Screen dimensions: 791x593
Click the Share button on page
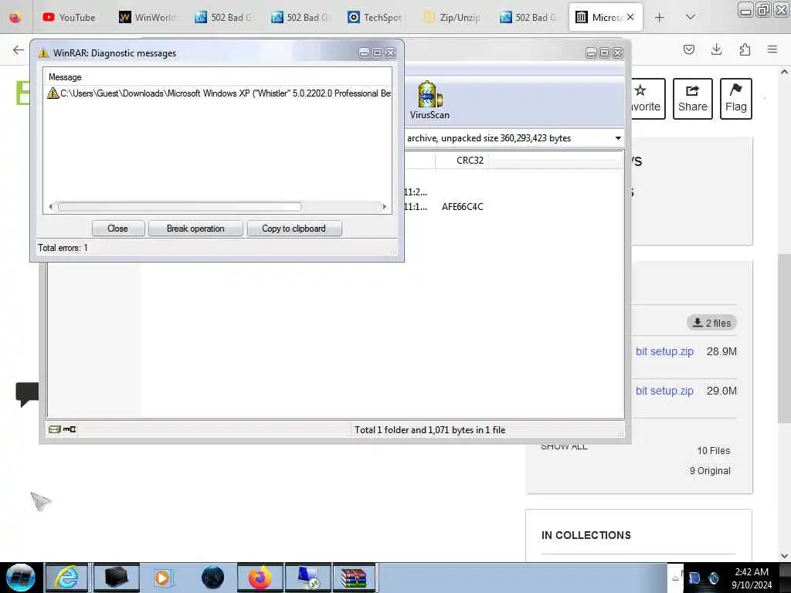[692, 99]
